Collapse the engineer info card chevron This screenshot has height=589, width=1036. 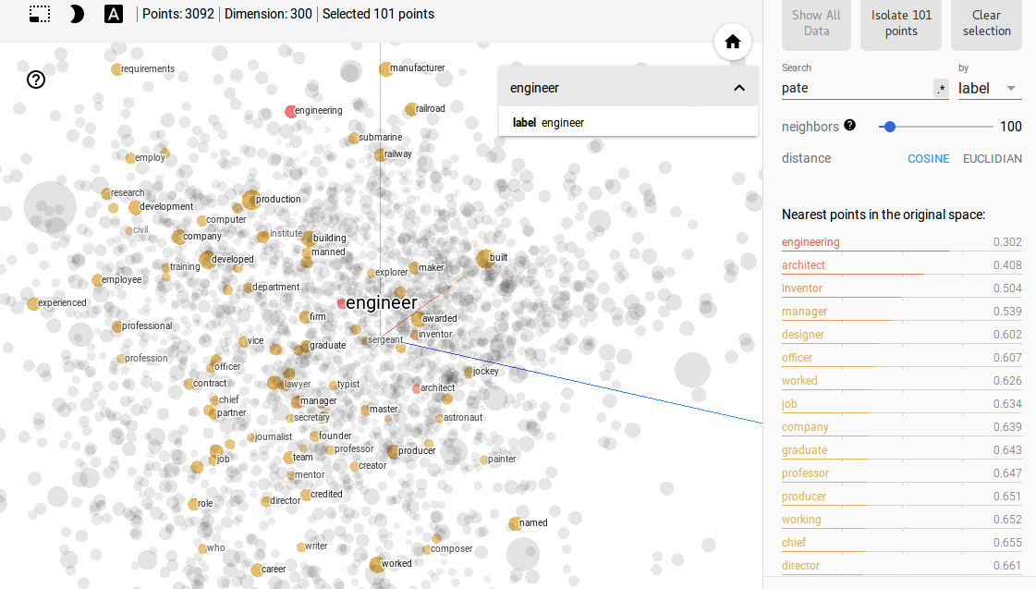pos(739,88)
